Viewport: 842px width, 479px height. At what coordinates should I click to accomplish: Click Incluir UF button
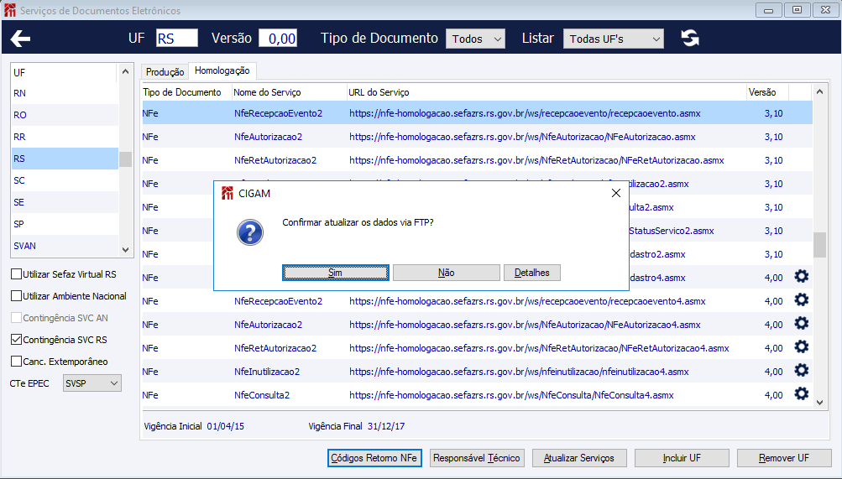click(x=682, y=458)
